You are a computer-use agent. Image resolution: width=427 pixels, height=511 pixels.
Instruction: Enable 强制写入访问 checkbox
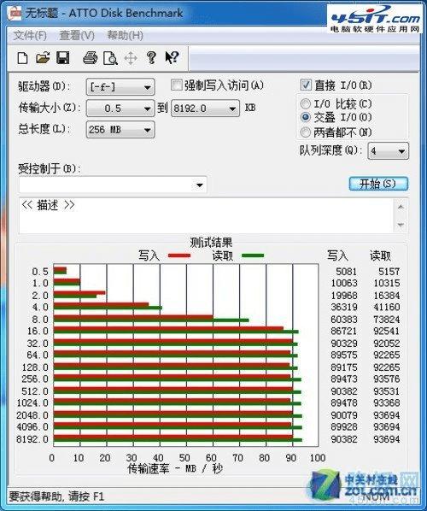tap(176, 85)
